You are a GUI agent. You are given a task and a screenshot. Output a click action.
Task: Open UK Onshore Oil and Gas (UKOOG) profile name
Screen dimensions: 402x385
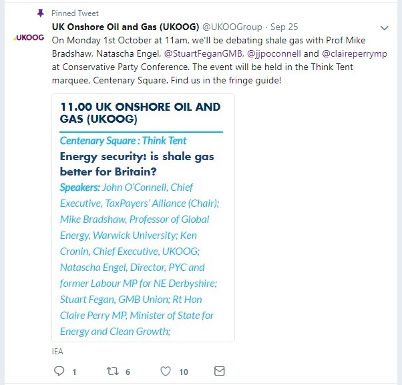(125, 27)
